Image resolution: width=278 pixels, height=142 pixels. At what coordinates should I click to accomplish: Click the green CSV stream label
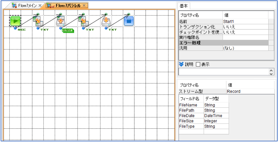pyautogui.click(x=68, y=31)
